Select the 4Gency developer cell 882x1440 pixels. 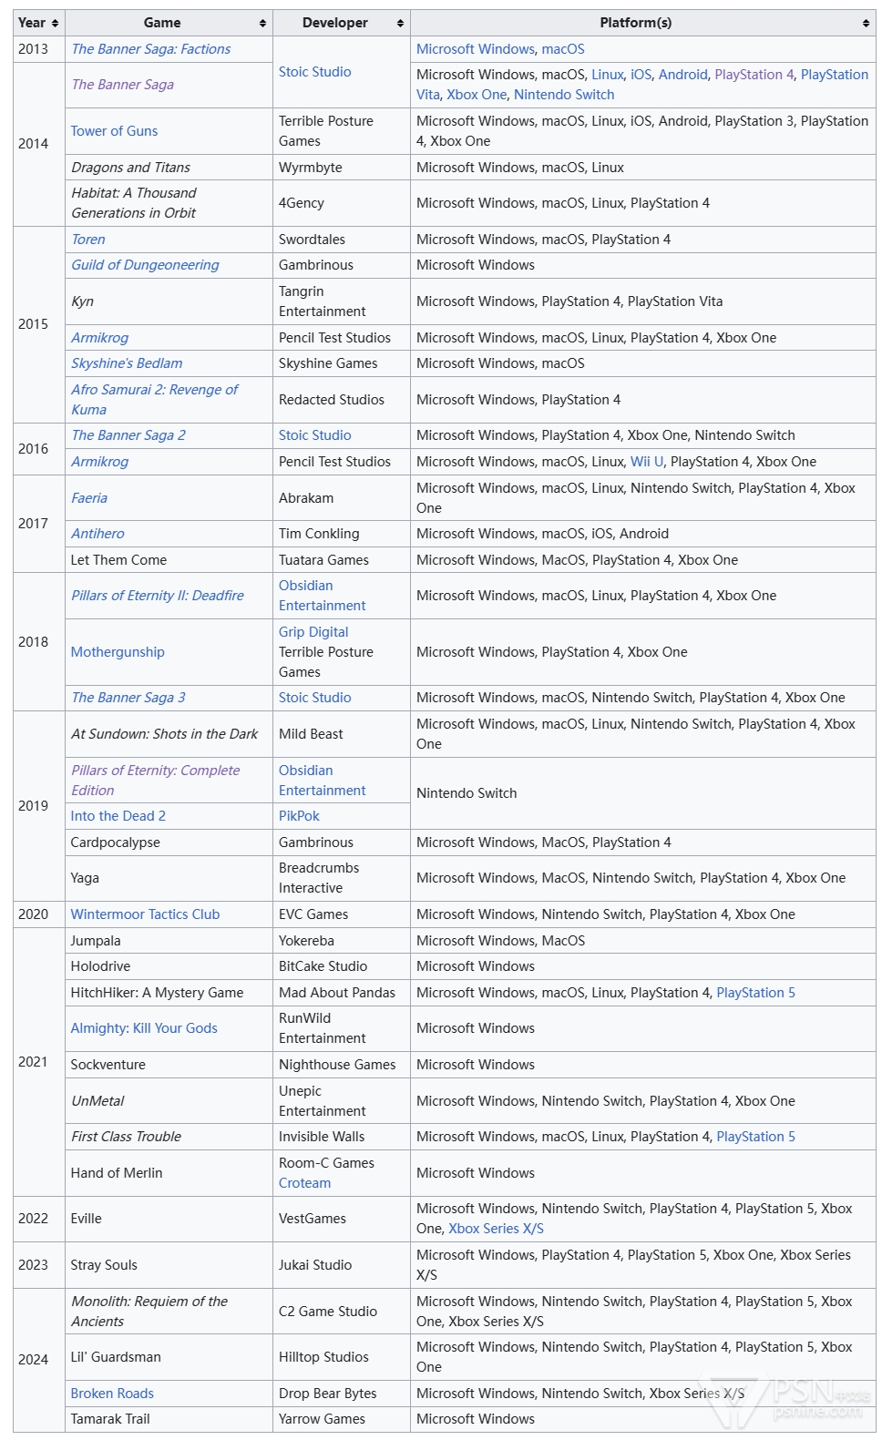tap(342, 203)
